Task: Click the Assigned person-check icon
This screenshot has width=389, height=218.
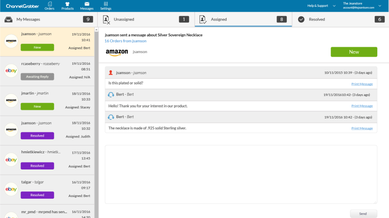Action: pos(203,19)
